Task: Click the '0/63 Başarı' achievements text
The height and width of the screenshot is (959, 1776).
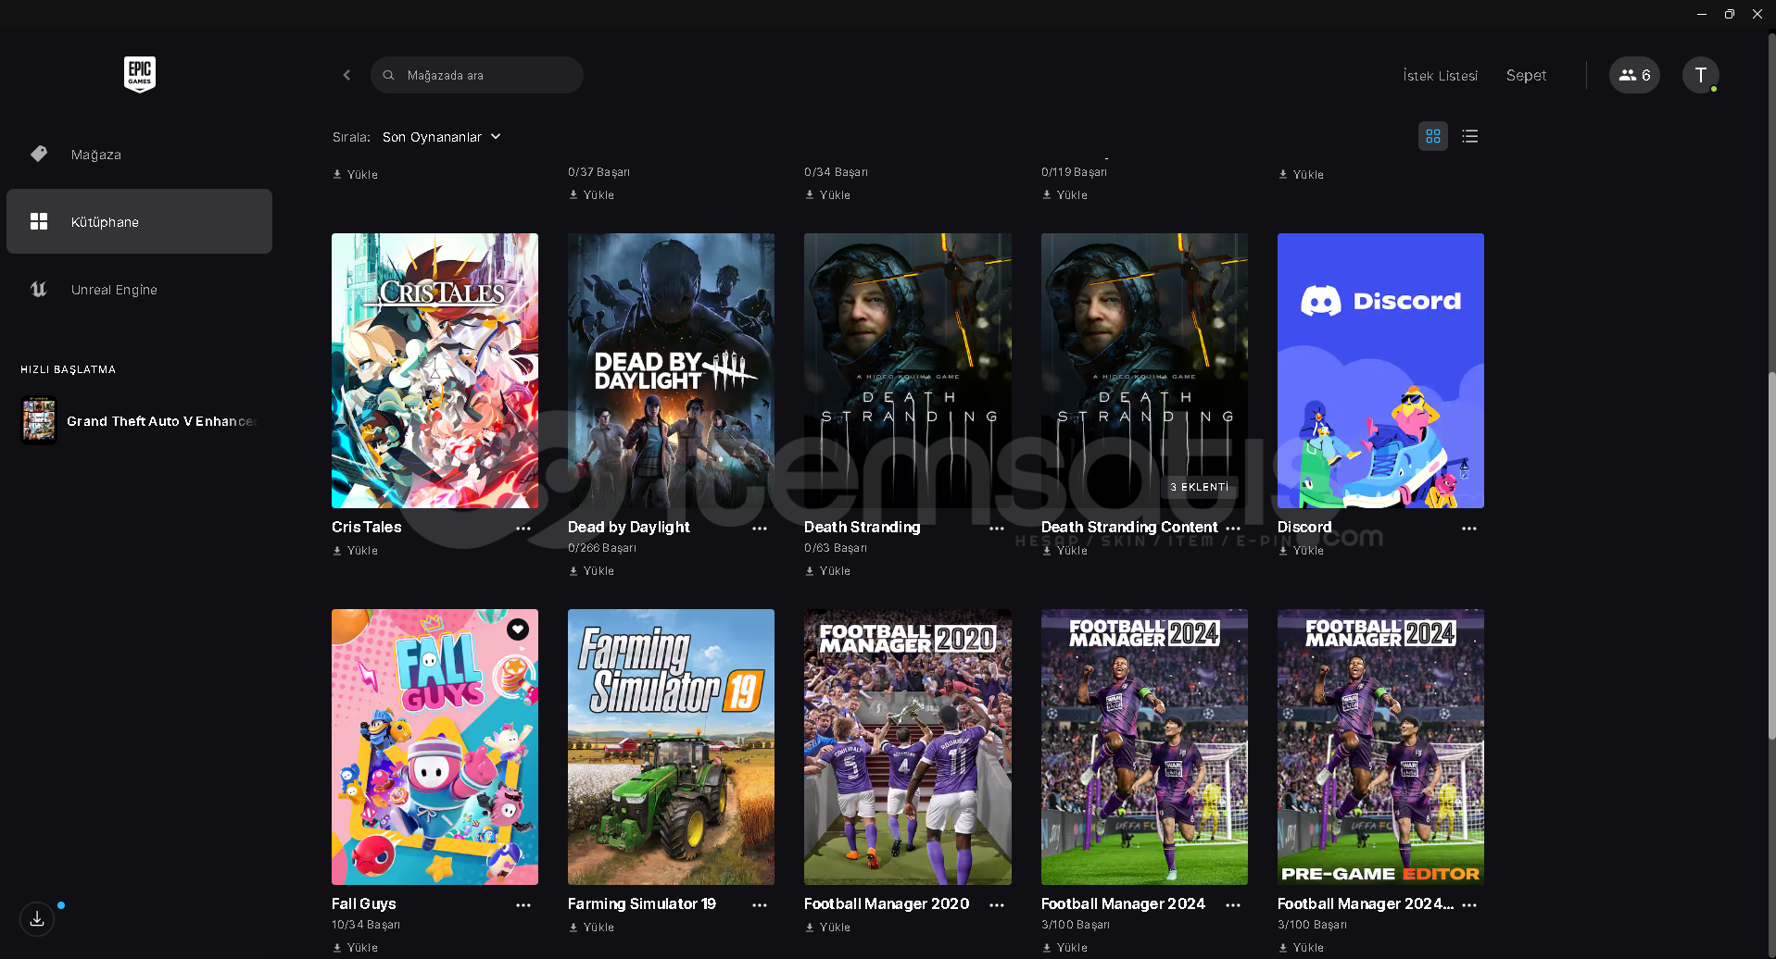Action: click(836, 548)
